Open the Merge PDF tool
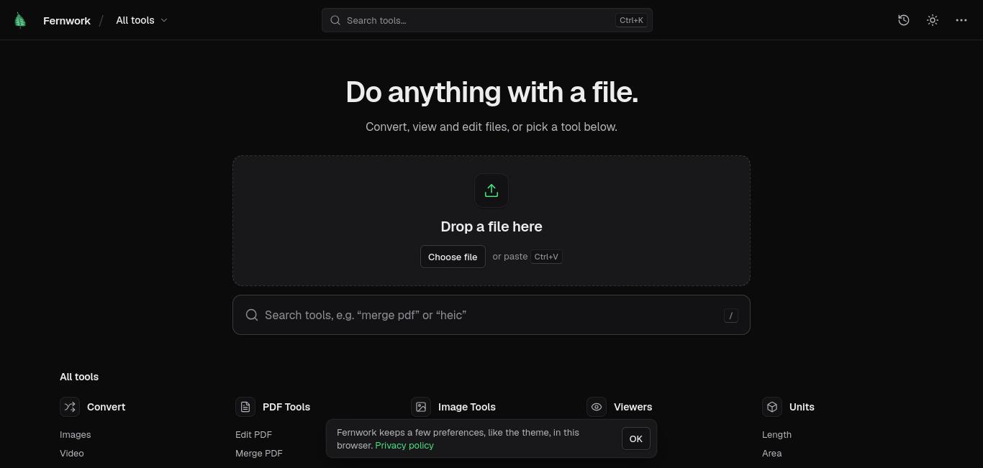 point(259,453)
